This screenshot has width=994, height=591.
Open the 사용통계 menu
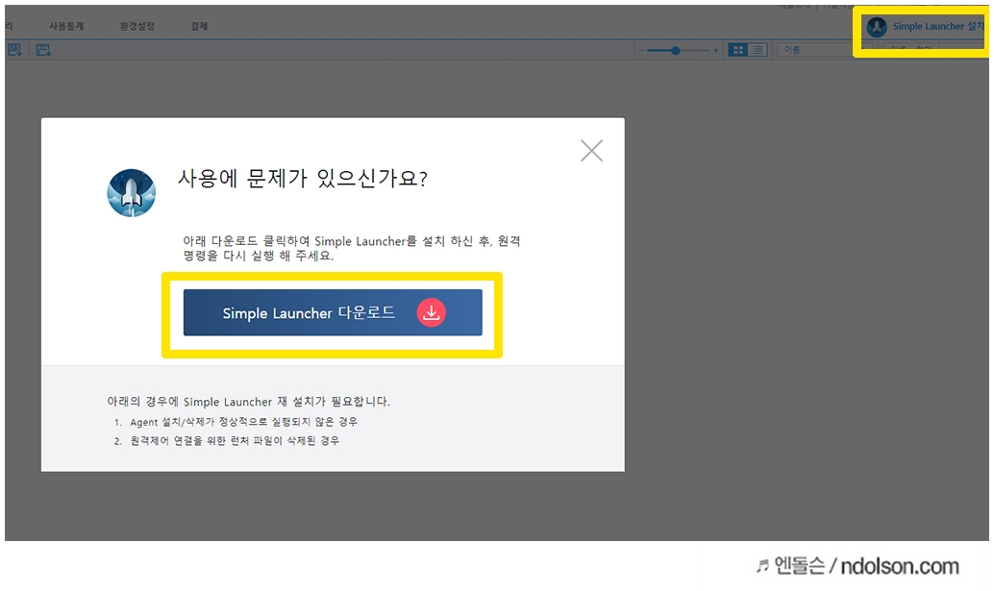tap(66, 26)
